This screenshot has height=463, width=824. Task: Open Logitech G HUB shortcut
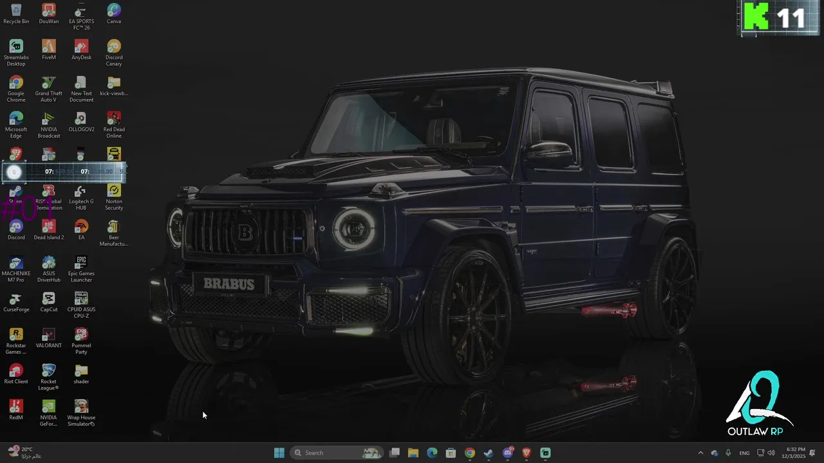[81, 198]
